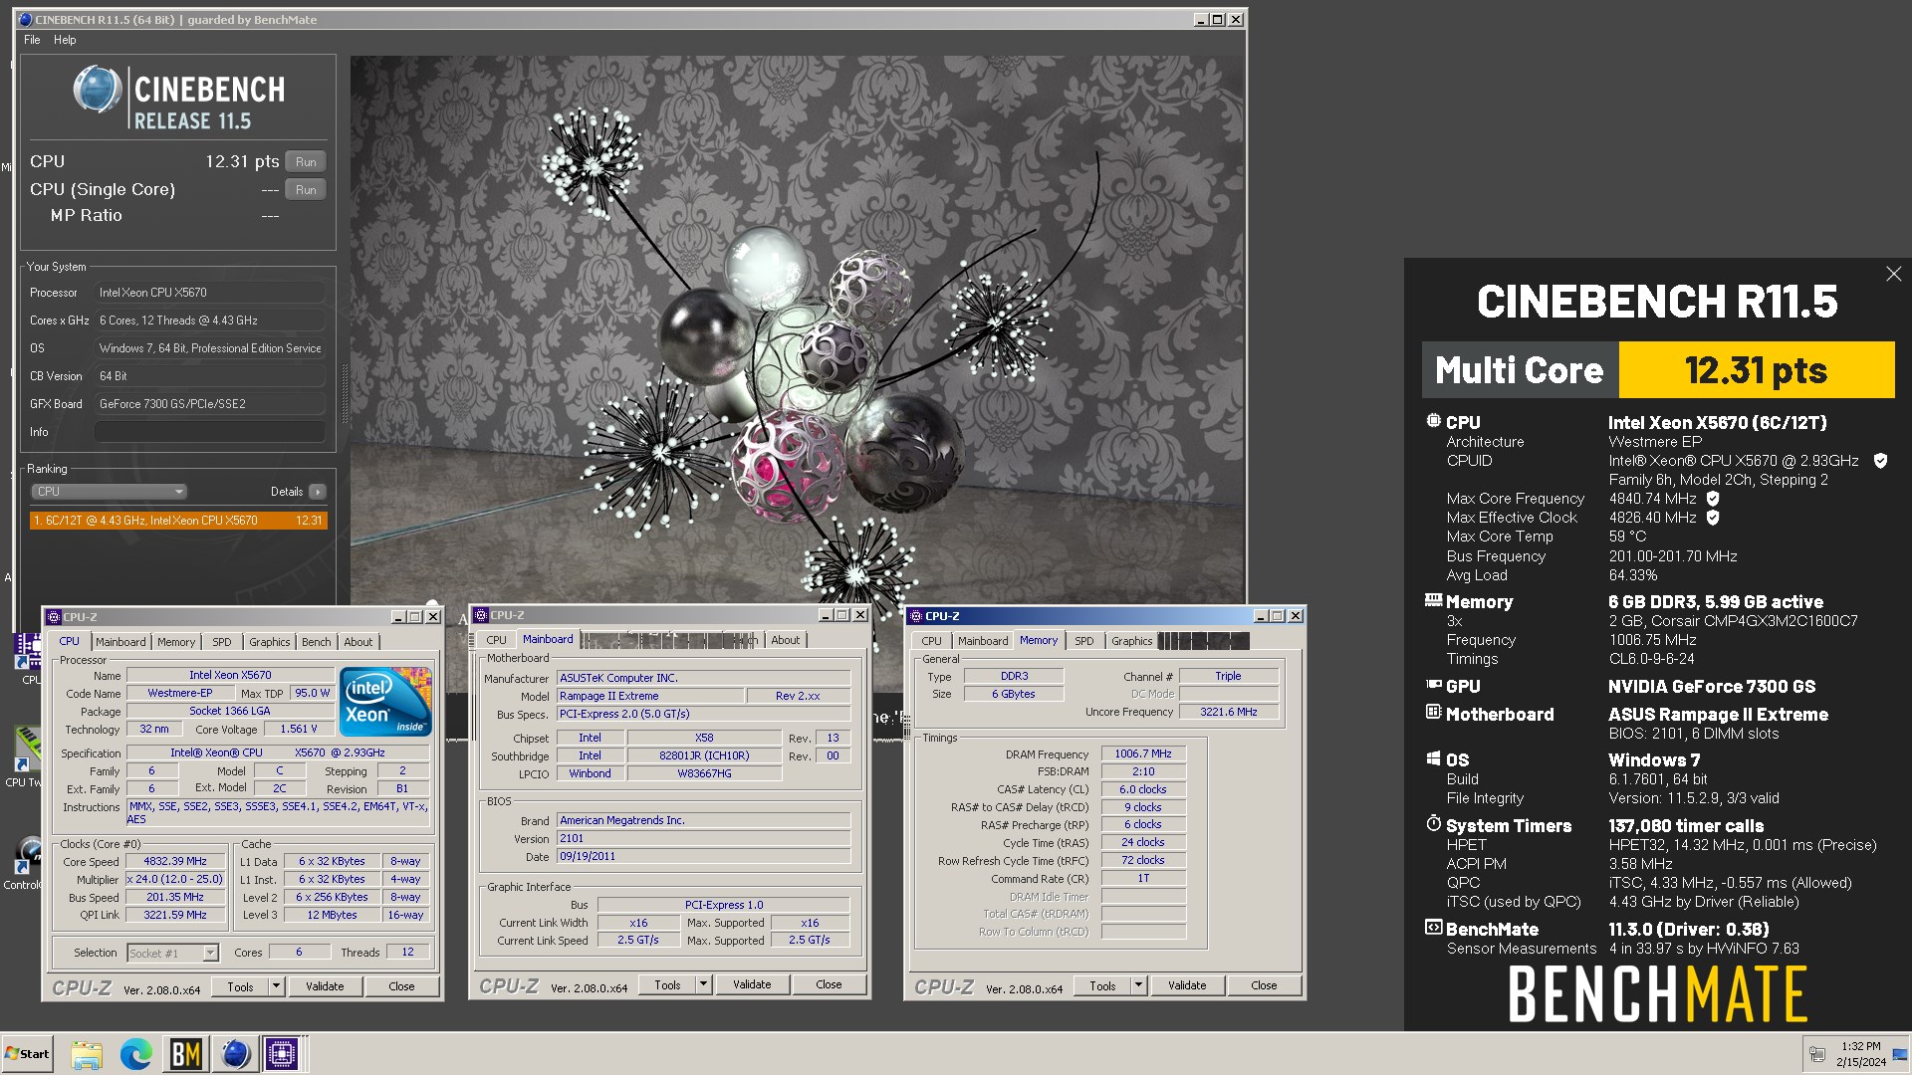Launch Microsoft Edge from the taskbar
Image resolution: width=1912 pixels, height=1075 pixels.
pyautogui.click(x=136, y=1054)
